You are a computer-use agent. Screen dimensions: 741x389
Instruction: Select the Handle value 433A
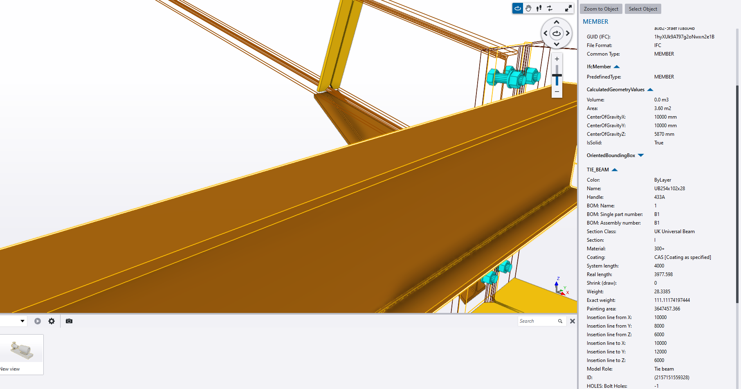tap(659, 197)
